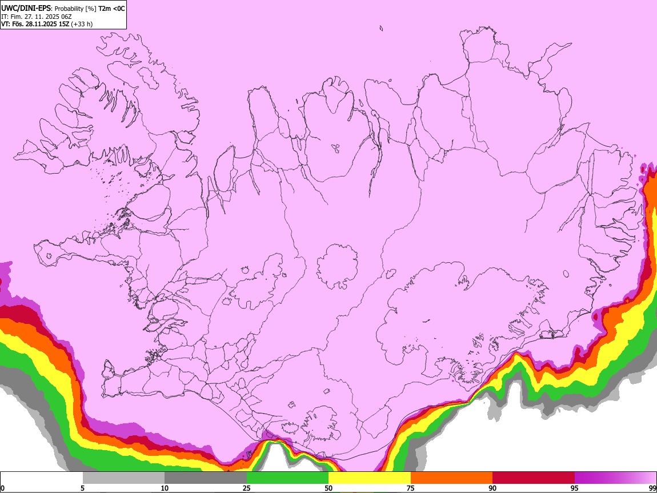Click the legend tick label 99
The width and height of the screenshot is (657, 493).
coord(652,488)
